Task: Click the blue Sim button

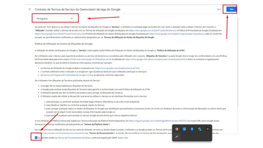Action: pyautogui.click(x=231, y=9)
